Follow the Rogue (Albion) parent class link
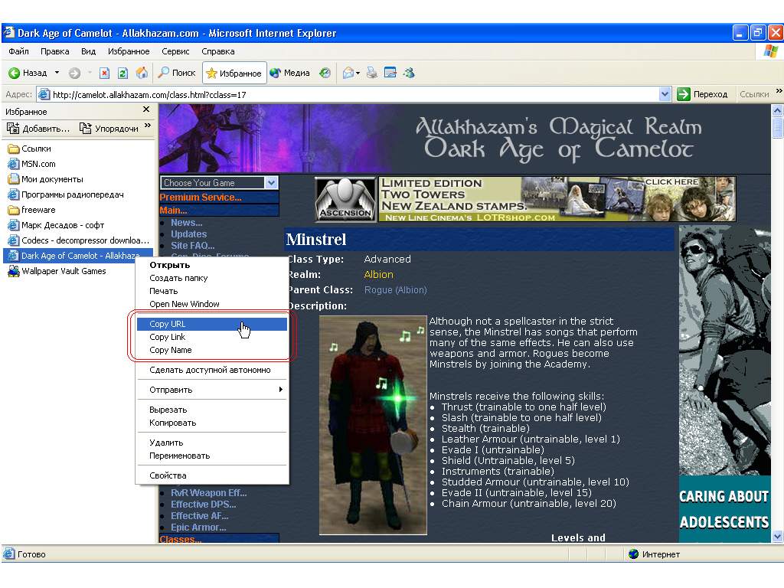This screenshot has height=588, width=784. coord(396,290)
